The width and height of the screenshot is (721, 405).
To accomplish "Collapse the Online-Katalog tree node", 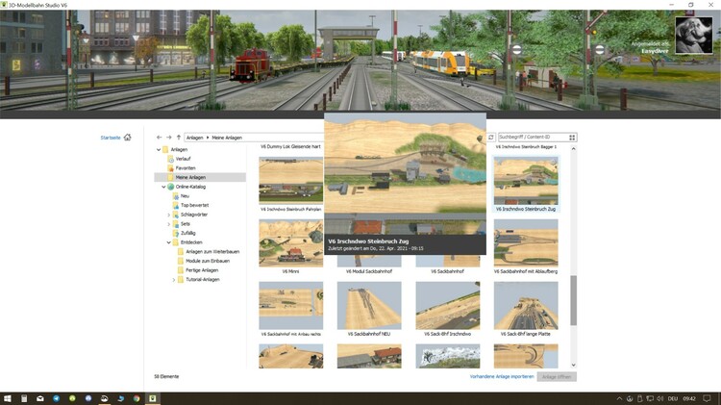I will [x=163, y=187].
